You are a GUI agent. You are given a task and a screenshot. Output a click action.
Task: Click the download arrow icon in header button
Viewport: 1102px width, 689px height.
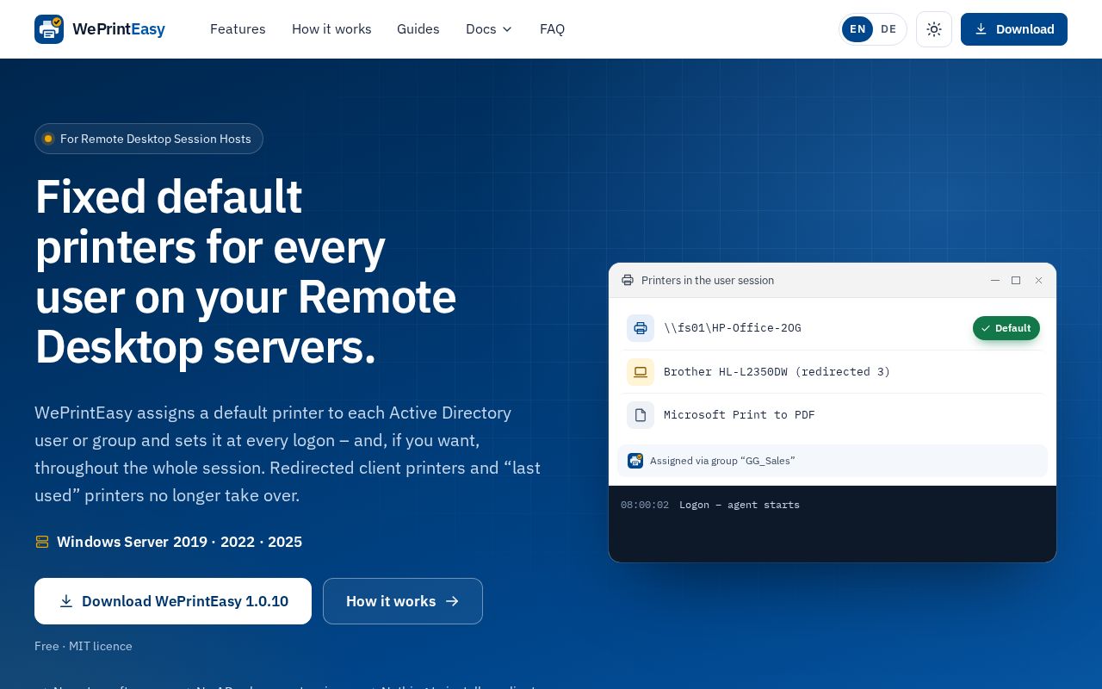(x=981, y=29)
